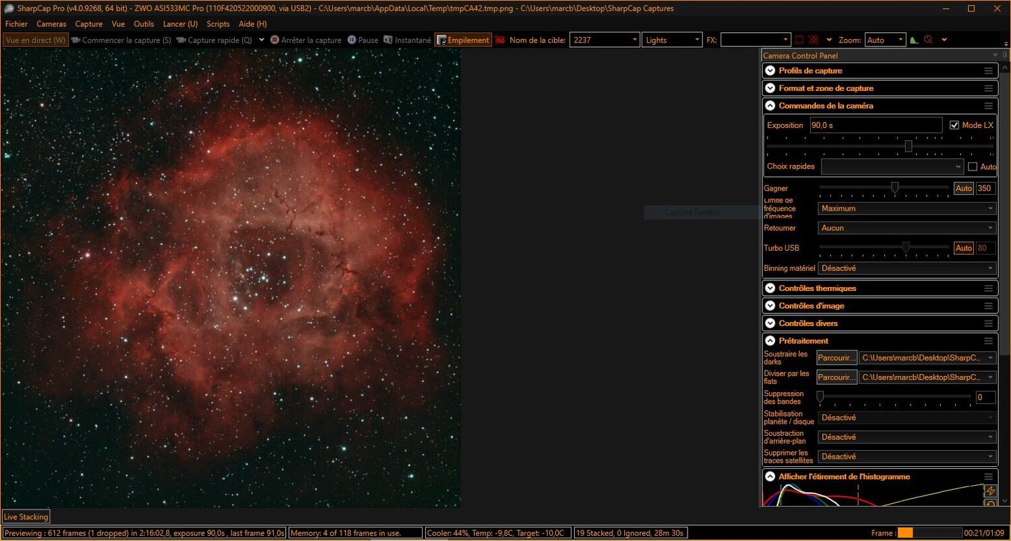The image size is (1011, 541).
Task: Open the Retourner dropdown set to Aucun
Action: (907, 228)
